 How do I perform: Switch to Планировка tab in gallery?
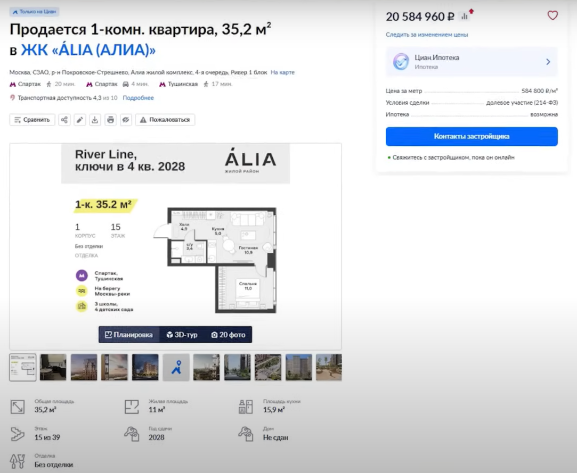tap(129, 335)
